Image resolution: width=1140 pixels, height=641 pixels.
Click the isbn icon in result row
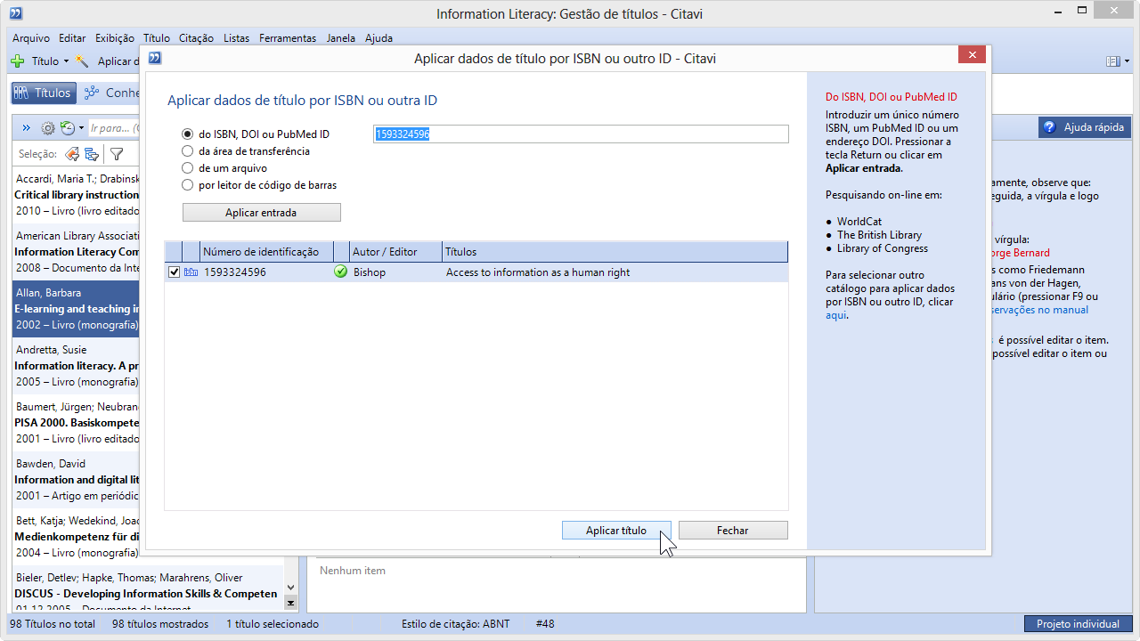click(191, 272)
